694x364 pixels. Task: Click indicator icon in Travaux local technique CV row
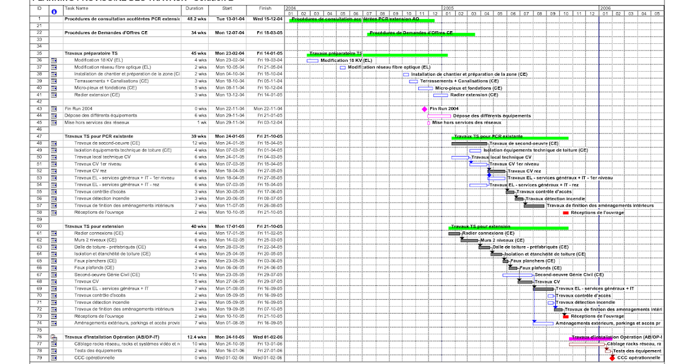(54, 157)
